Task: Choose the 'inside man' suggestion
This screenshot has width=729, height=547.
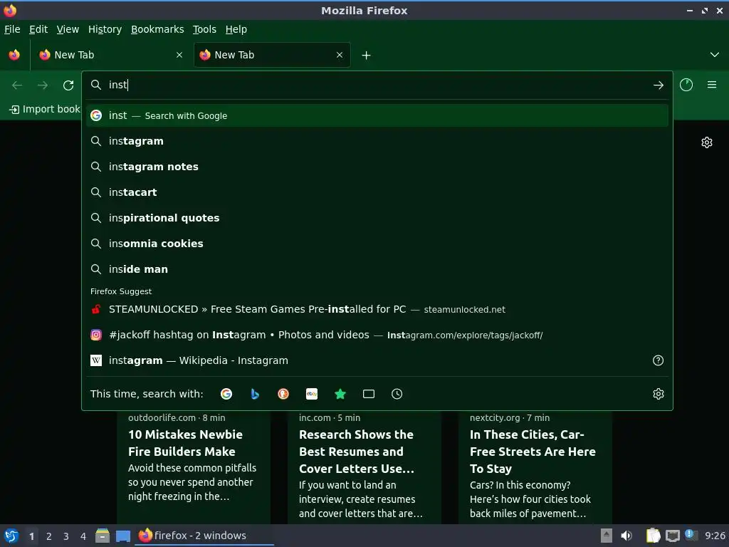Action: (x=377, y=269)
